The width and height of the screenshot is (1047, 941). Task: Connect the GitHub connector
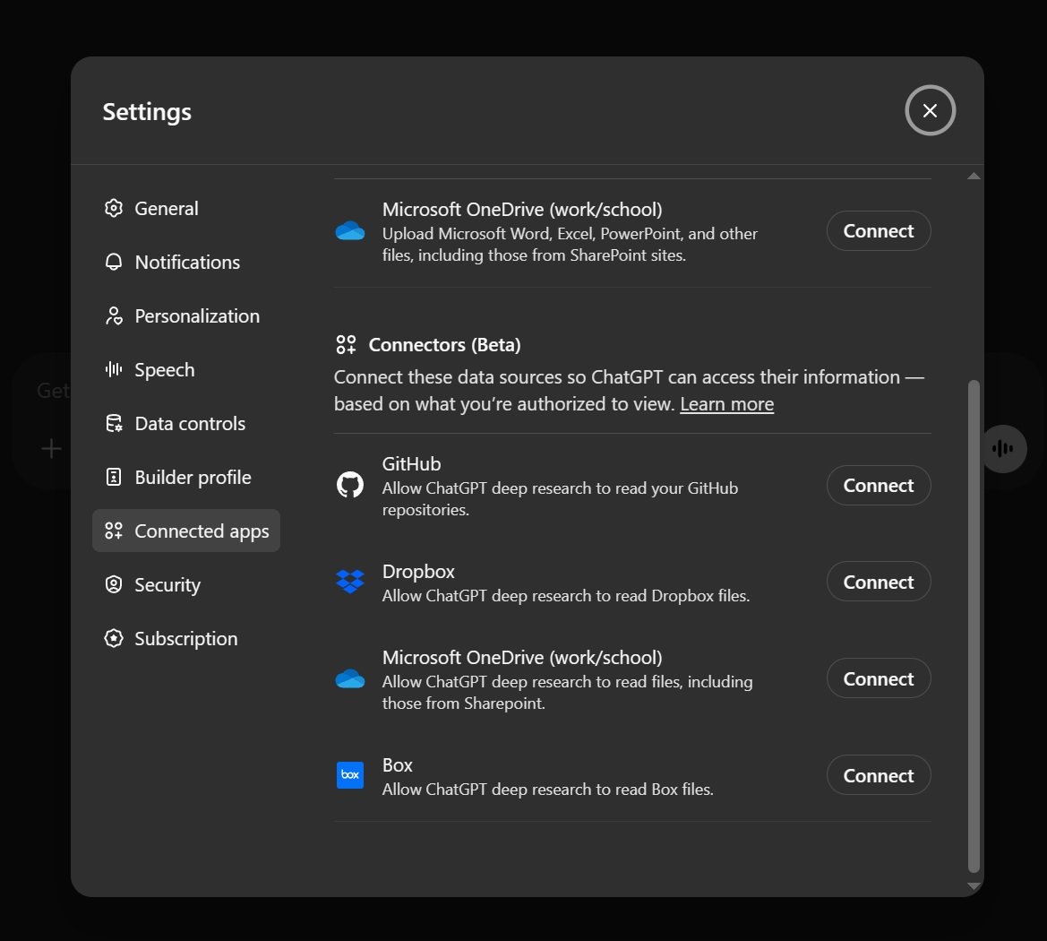click(878, 486)
